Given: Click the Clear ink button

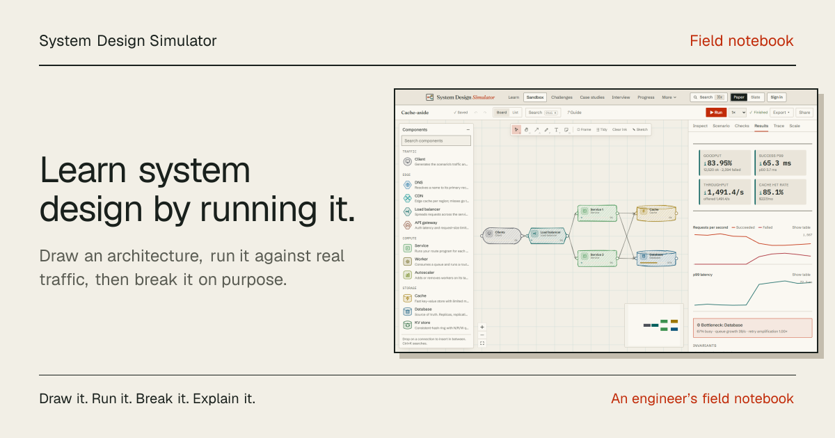Looking at the screenshot, I should coord(619,129).
